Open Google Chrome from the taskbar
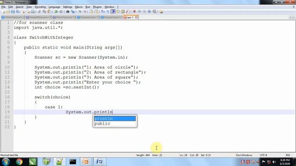This screenshot has height=166, width=296. pyautogui.click(x=19, y=162)
